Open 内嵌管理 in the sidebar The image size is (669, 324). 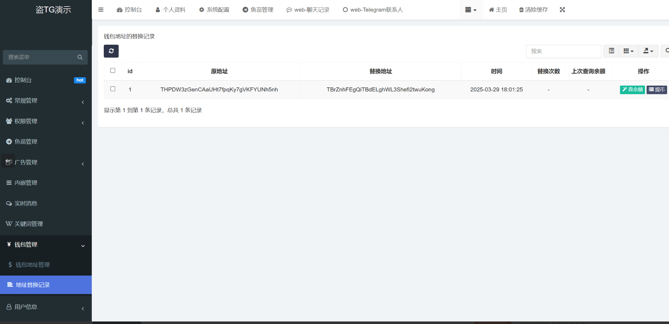pyautogui.click(x=46, y=183)
